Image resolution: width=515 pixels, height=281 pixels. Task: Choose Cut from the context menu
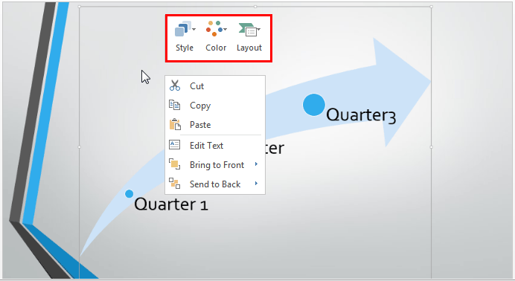click(x=215, y=85)
